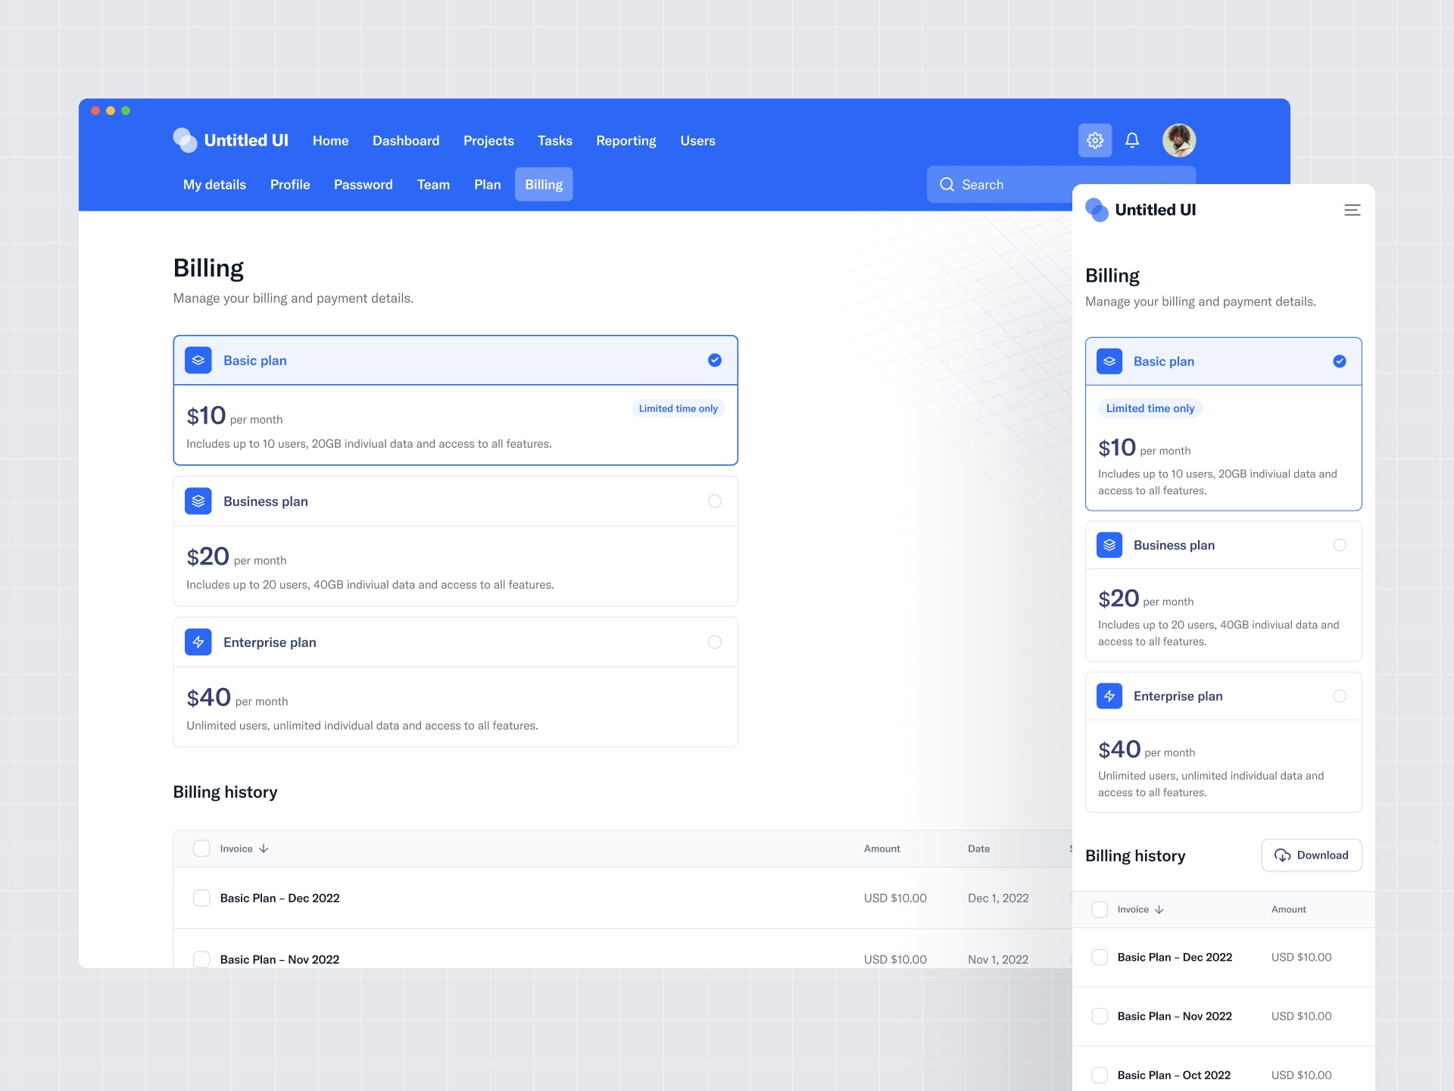Select the Business plan radio button
Viewport: 1454px width, 1091px height.
(x=714, y=501)
